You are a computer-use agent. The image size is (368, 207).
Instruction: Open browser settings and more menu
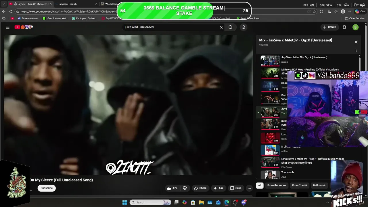coord(350,11)
